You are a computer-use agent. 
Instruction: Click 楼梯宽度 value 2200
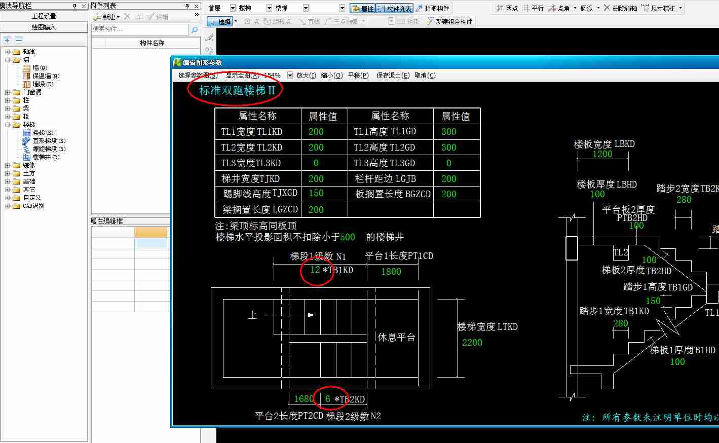pyautogui.click(x=472, y=343)
